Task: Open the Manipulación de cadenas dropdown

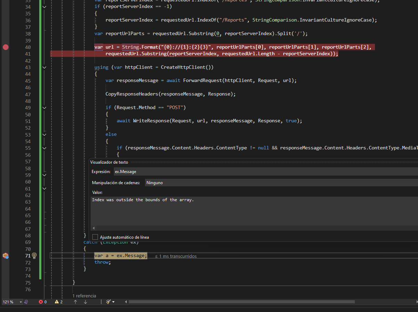Action: (x=281, y=182)
